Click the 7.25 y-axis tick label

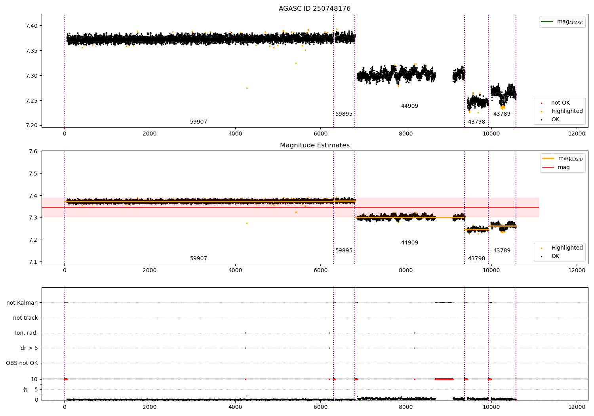(31, 101)
